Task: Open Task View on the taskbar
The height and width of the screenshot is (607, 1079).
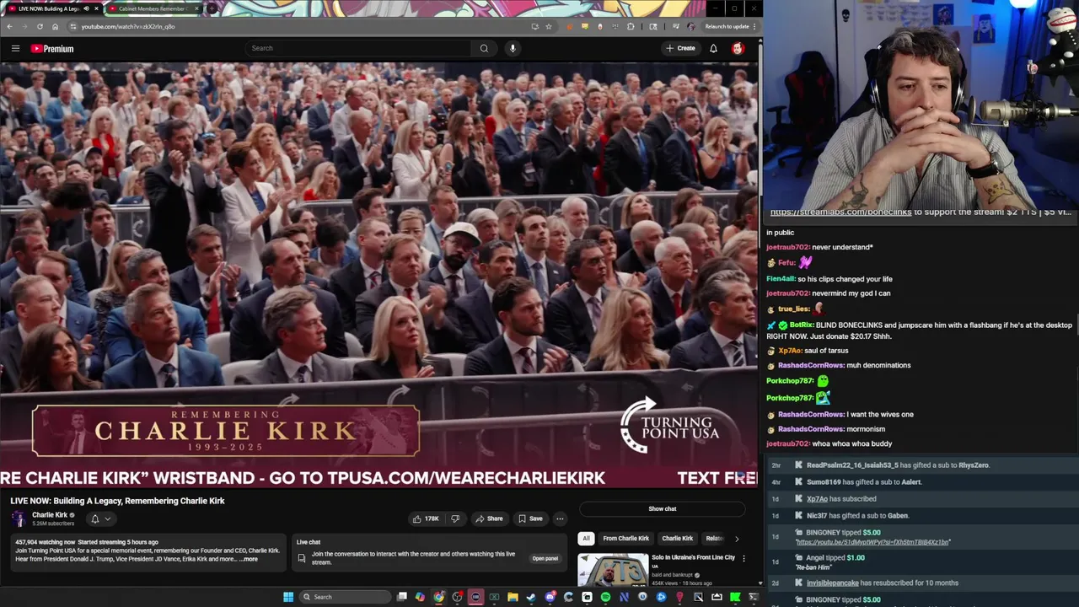Action: pos(402,597)
